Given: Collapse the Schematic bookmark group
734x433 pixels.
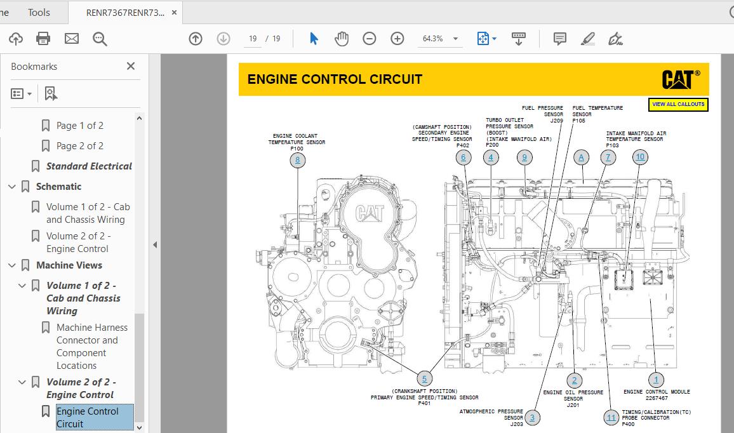Looking at the screenshot, I should 12,186.
